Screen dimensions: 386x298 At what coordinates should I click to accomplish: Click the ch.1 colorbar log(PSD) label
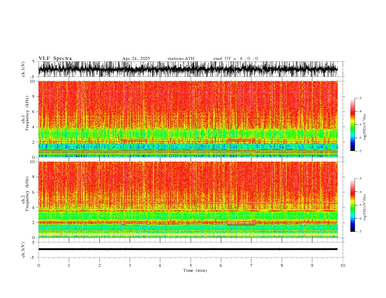point(365,127)
